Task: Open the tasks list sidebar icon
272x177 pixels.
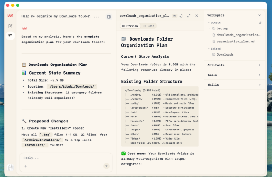Action: [10, 36]
